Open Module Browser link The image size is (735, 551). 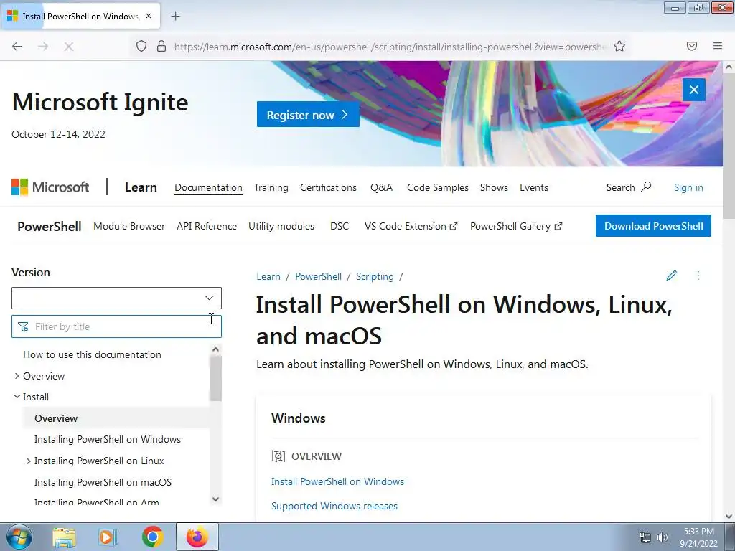tap(129, 226)
